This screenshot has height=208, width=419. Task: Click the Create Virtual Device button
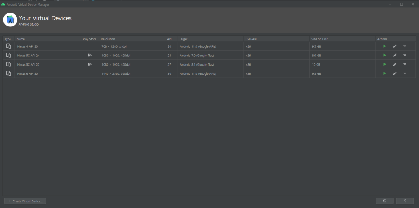pyautogui.click(x=25, y=201)
